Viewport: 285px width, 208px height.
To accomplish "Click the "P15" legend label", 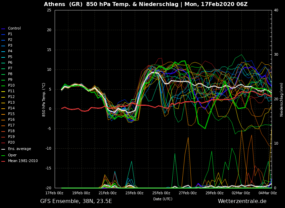I will point(11,114).
